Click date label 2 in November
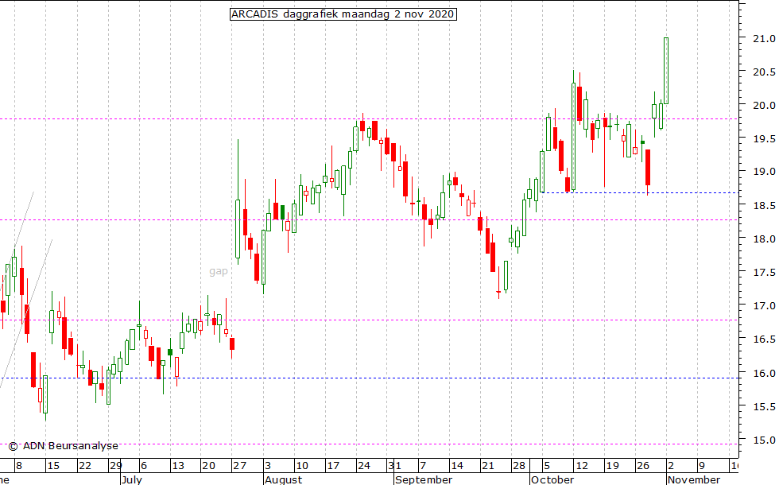Screen dimensions: 779x485 pos(671,466)
